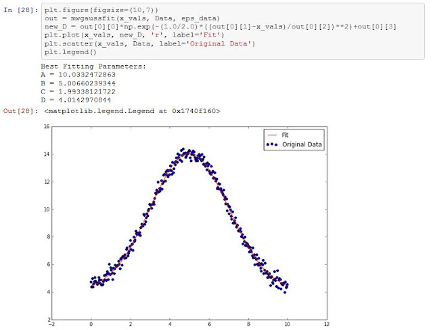Click the In [28] cell prompt

click(20, 10)
